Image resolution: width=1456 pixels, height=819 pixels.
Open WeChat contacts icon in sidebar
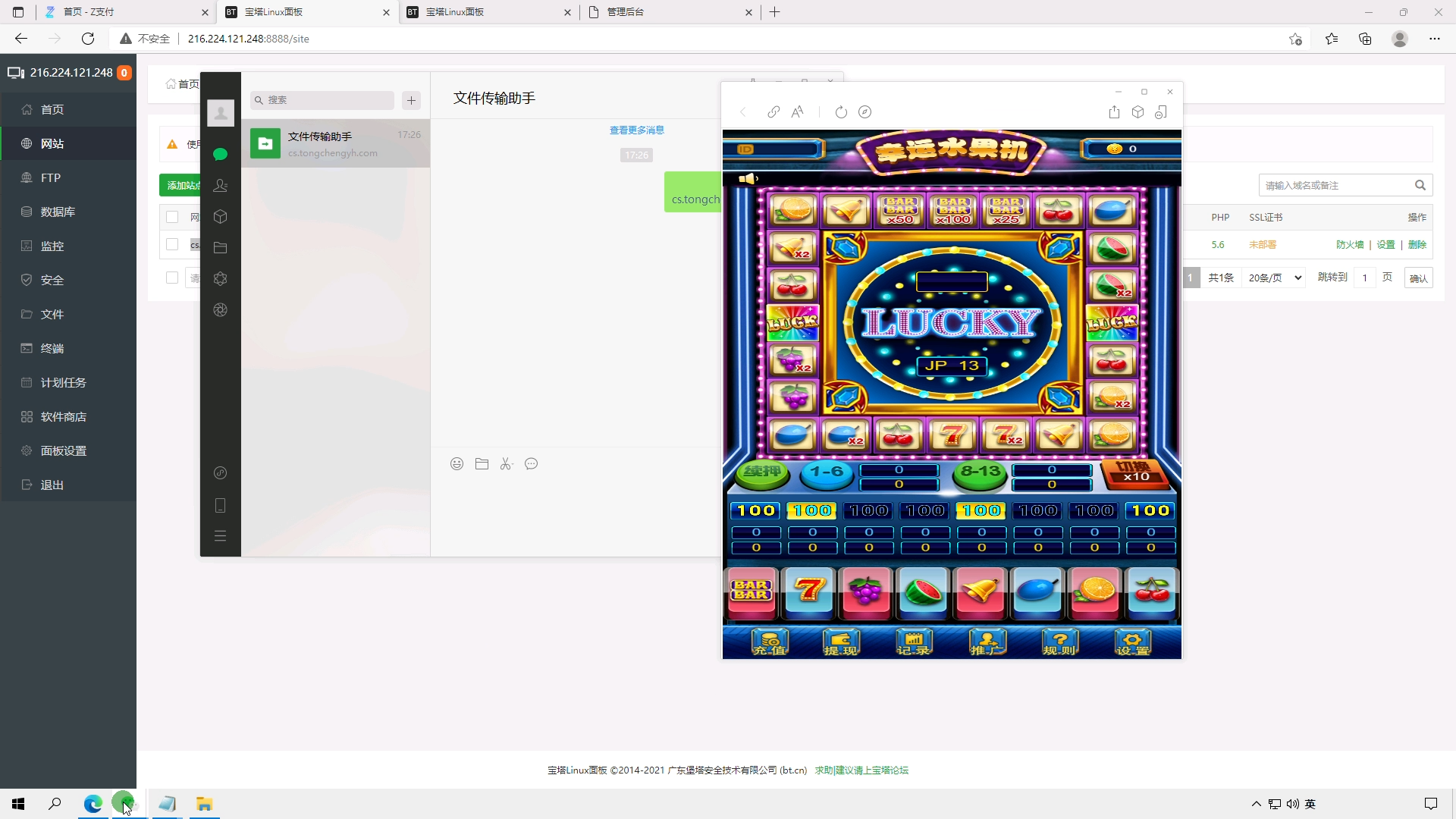pos(221,186)
